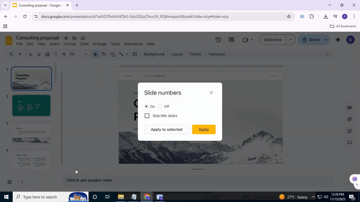
Task: Open the comments icon
Action: (x=231, y=40)
